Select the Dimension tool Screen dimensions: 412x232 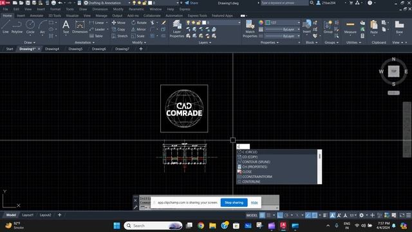[80, 27]
